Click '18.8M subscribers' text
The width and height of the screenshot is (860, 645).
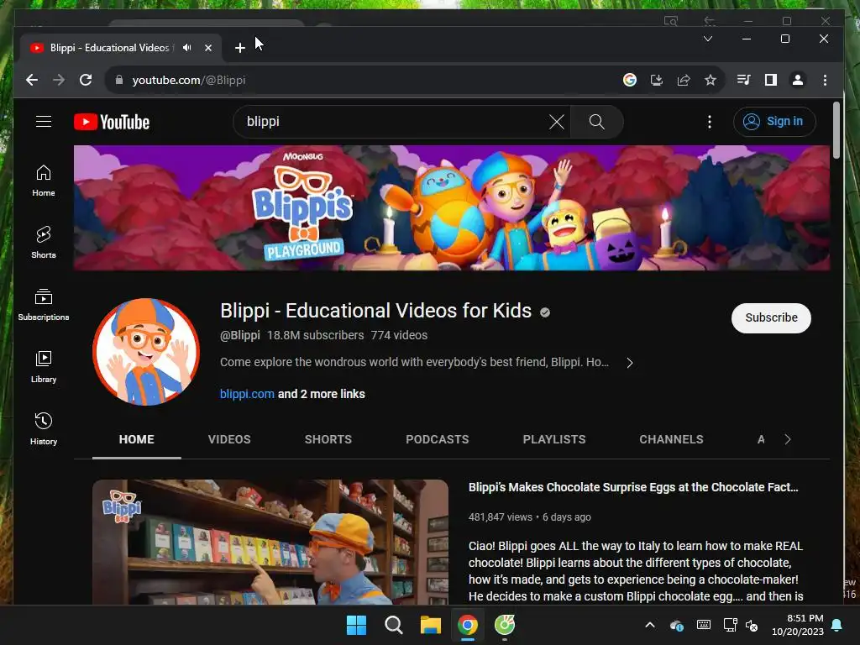(x=316, y=335)
